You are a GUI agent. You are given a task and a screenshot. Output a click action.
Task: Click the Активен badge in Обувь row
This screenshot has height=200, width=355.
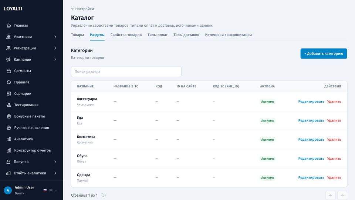click(267, 159)
